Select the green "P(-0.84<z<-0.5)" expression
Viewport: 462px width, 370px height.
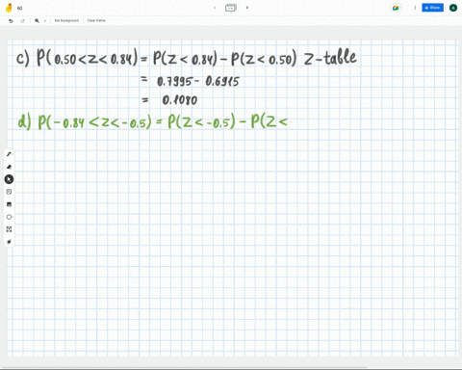[x=94, y=122]
